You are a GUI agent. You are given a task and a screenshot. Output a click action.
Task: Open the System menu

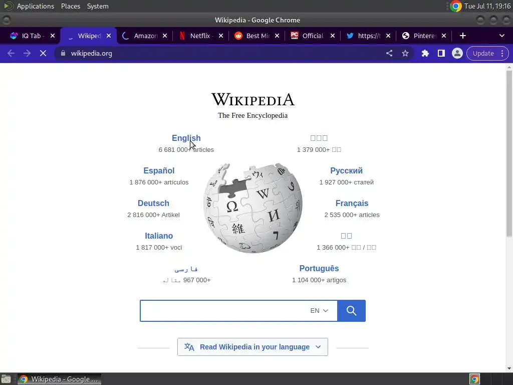[x=98, y=6]
